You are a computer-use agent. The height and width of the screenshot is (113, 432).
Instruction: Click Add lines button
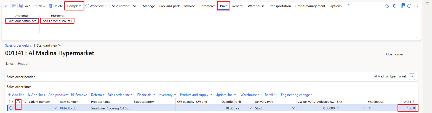coord(36,95)
